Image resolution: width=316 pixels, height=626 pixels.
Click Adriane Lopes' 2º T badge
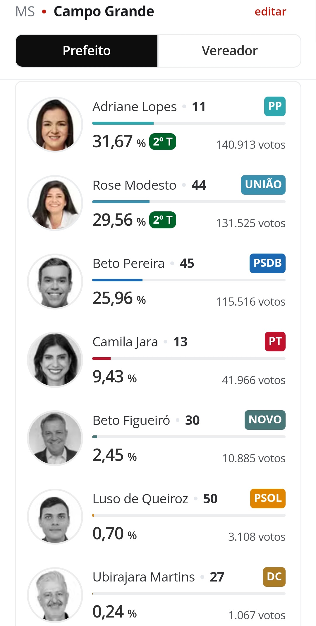(163, 141)
